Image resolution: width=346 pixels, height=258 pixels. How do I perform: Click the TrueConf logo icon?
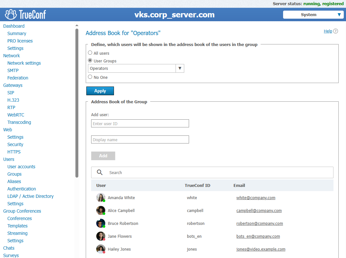(11, 14)
